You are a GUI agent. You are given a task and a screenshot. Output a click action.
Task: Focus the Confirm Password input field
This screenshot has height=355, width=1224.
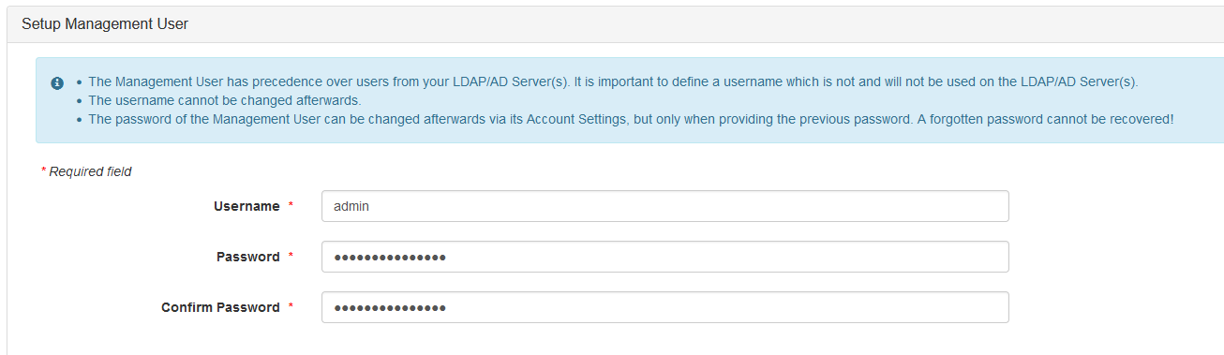click(664, 307)
